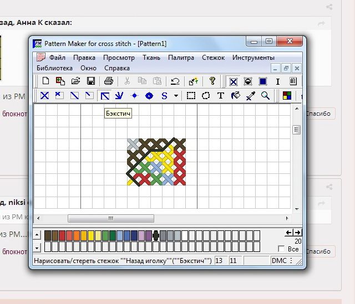The width and height of the screenshot is (355, 304).
Task: Click the French knot tool
Action: coord(134,95)
